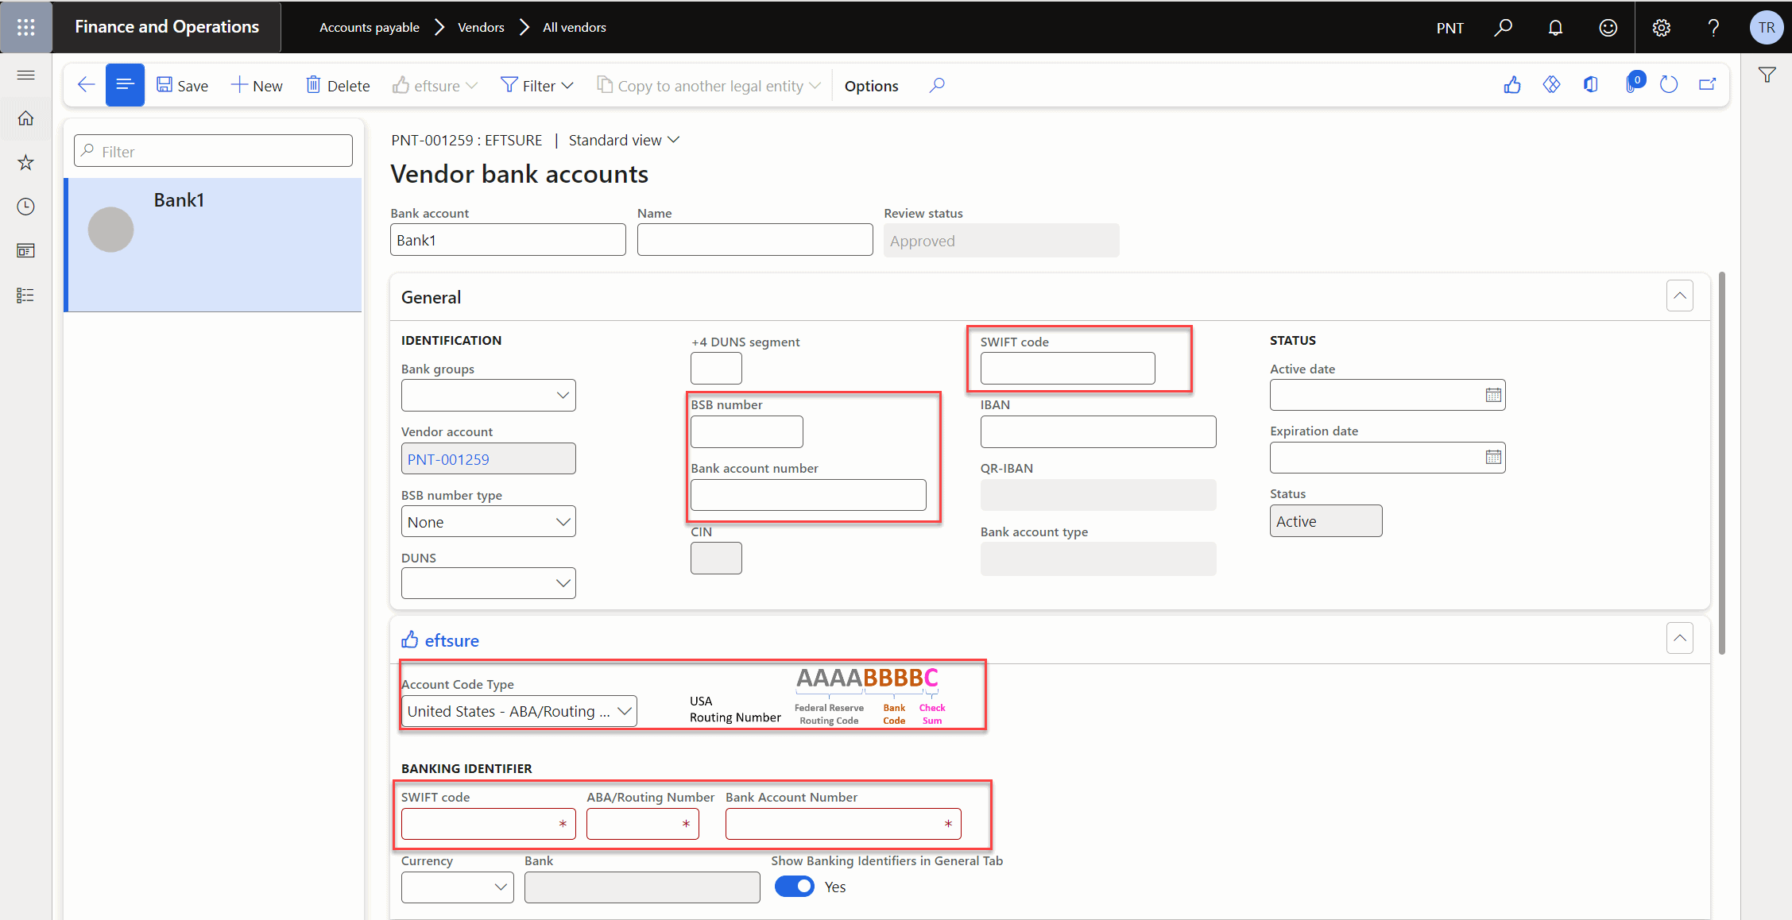Viewport: 1792px width, 920px height.
Task: Go to the Home icon in sidebar
Action: (x=25, y=118)
